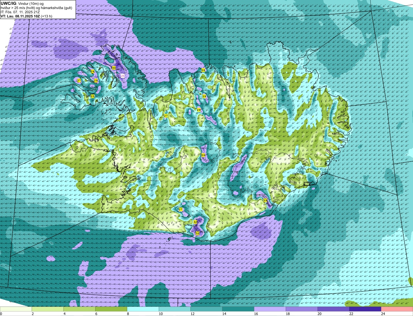413x316 pixels.
Task: Click the 22–24 m/s dark indigo legend swatch
Action: point(366,309)
